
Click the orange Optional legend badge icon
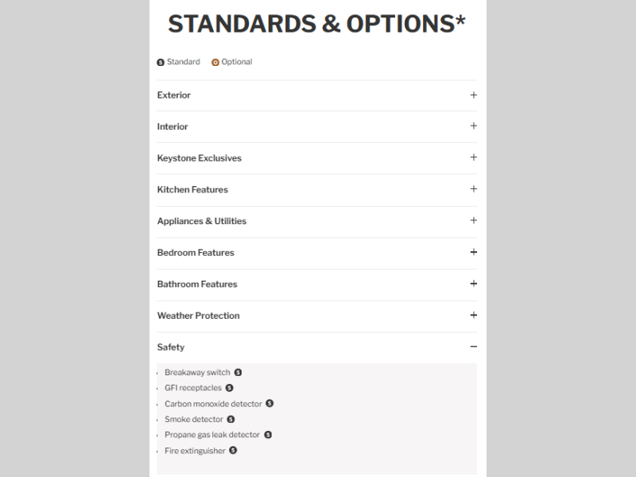point(215,62)
